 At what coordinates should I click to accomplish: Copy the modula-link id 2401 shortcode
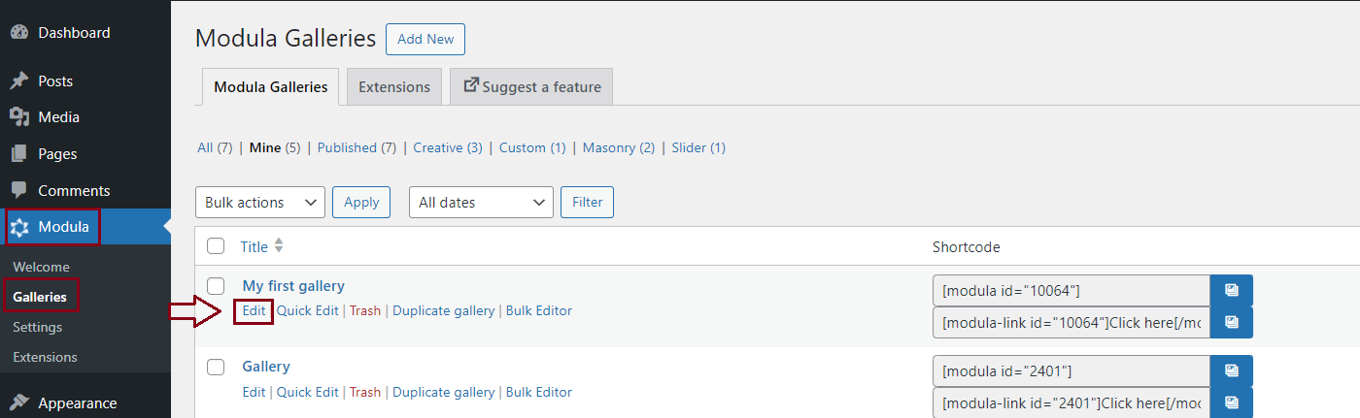(x=1231, y=402)
